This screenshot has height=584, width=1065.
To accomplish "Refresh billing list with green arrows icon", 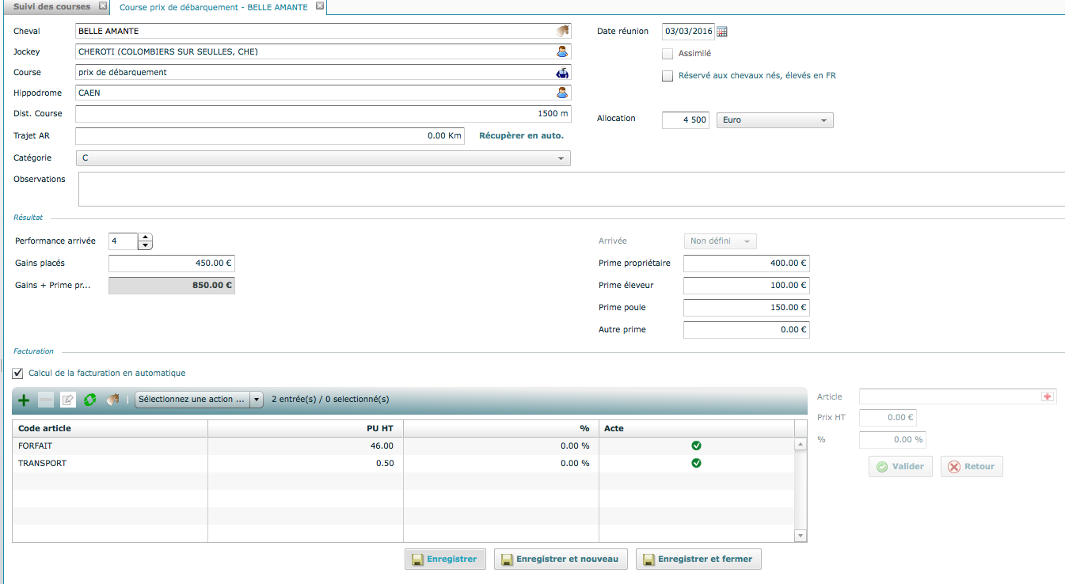I will [x=90, y=400].
